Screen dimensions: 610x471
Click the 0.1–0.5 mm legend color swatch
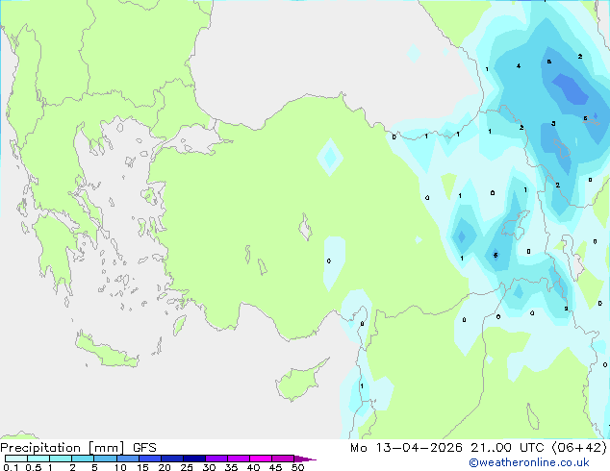pos(16,459)
